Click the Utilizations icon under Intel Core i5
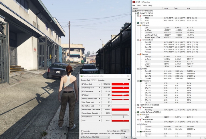This screenshot has height=139, width=206. click(140, 81)
